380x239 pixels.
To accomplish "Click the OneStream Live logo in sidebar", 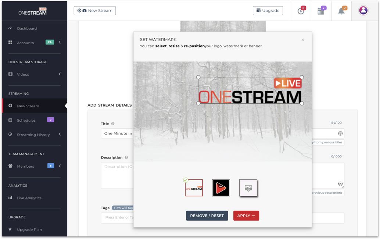I will tap(33, 11).
